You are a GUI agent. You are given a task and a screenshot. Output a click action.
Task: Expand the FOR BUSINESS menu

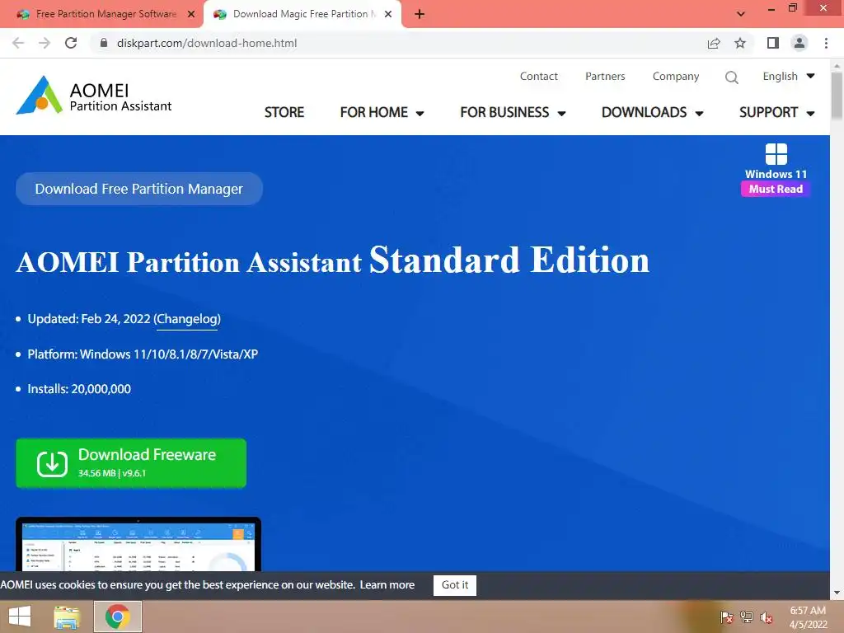pyautogui.click(x=513, y=112)
